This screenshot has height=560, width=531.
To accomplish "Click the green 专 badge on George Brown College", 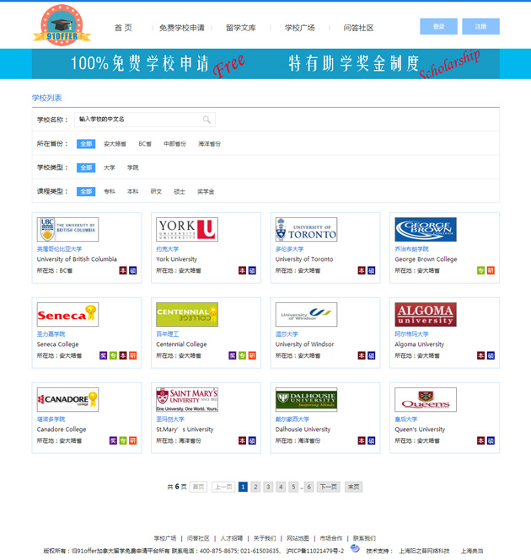I will pyautogui.click(x=481, y=270).
